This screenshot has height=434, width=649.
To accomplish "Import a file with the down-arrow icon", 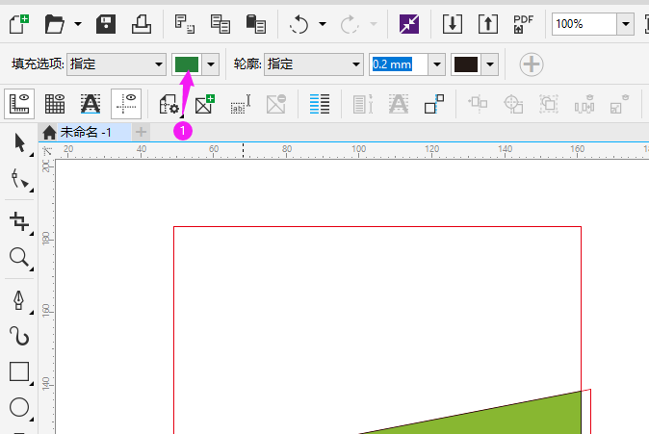I will tap(453, 24).
